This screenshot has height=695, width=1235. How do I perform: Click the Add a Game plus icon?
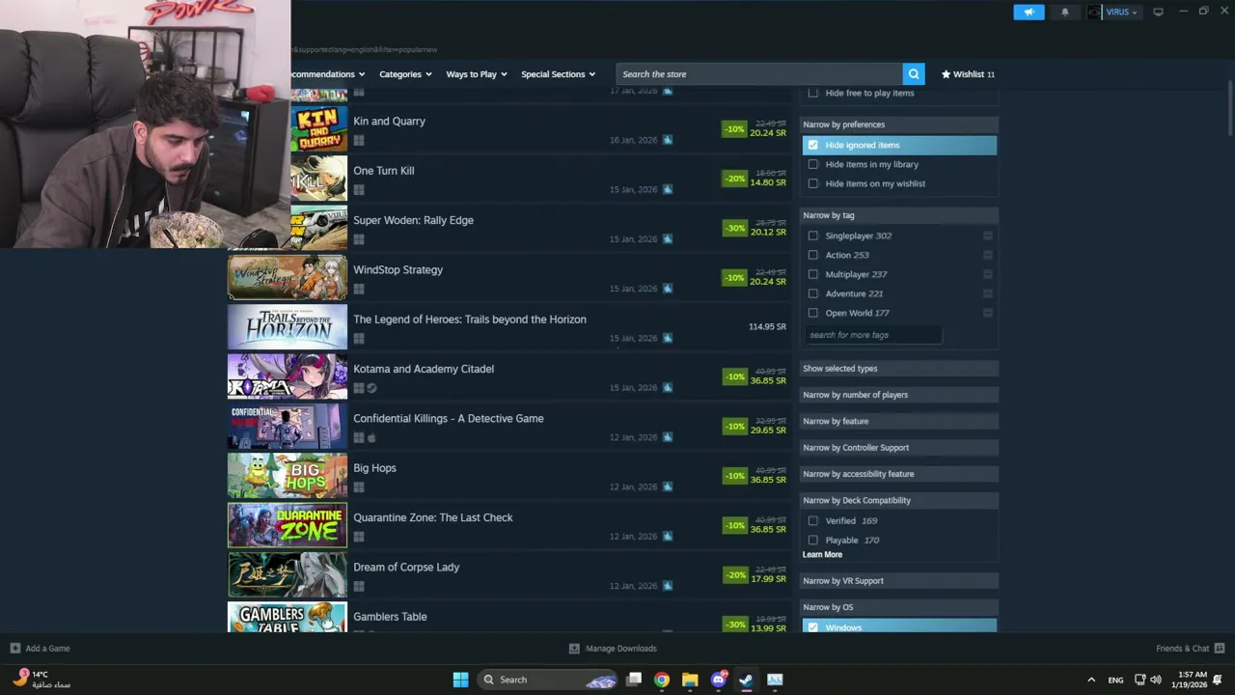pos(14,649)
